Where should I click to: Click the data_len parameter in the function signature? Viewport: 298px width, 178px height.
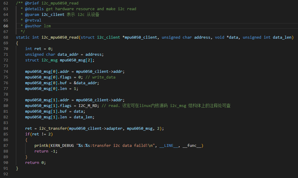coord(282,37)
